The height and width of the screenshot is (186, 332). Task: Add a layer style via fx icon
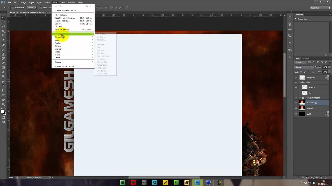point(303,177)
